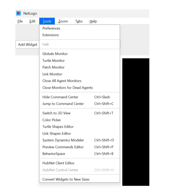The height and width of the screenshot is (195, 170).
Task: Open HubNet Client Editor
Action: point(80,163)
